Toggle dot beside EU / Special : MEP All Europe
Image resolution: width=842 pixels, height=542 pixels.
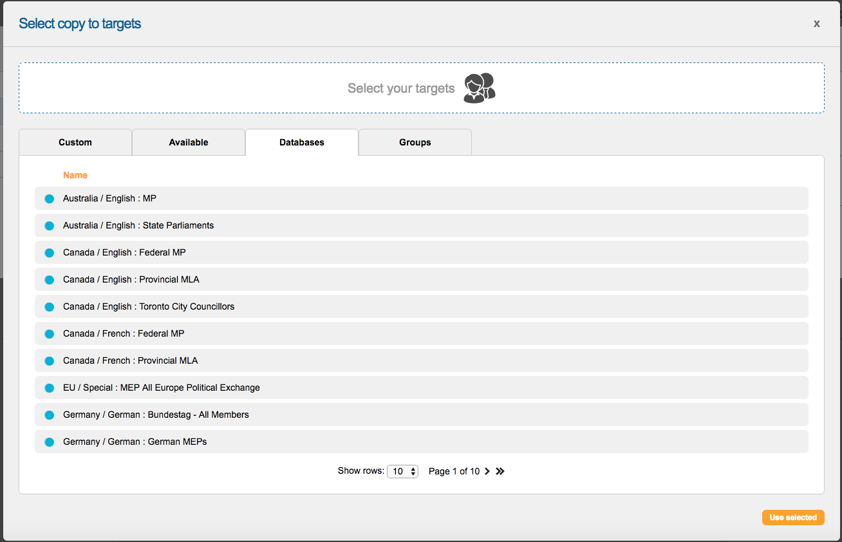[x=49, y=388]
